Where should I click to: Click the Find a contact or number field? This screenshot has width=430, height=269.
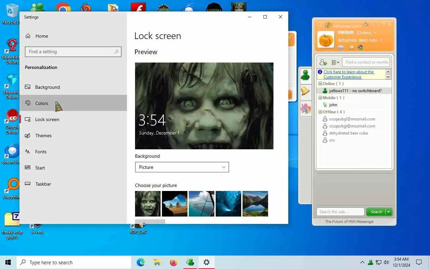point(366,62)
